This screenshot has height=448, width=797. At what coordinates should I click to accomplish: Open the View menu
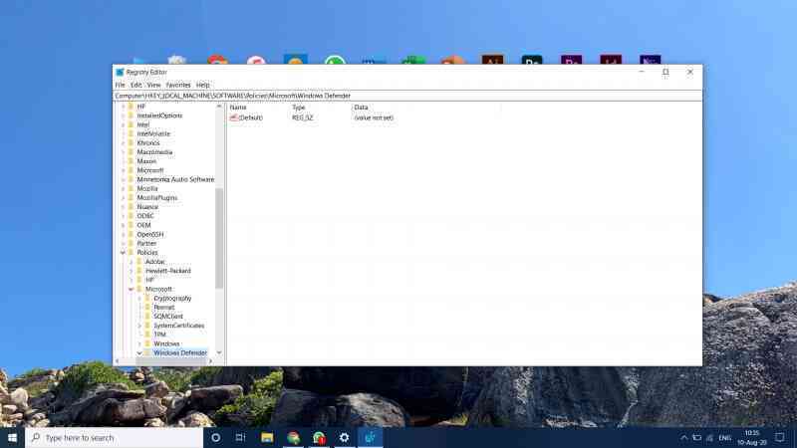point(153,86)
